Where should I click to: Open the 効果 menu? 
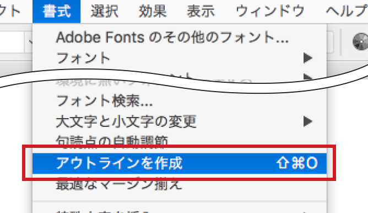pyautogui.click(x=152, y=11)
